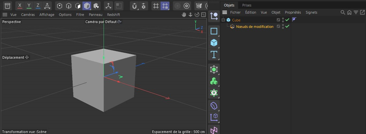Open the Caméras menu

tap(28, 15)
